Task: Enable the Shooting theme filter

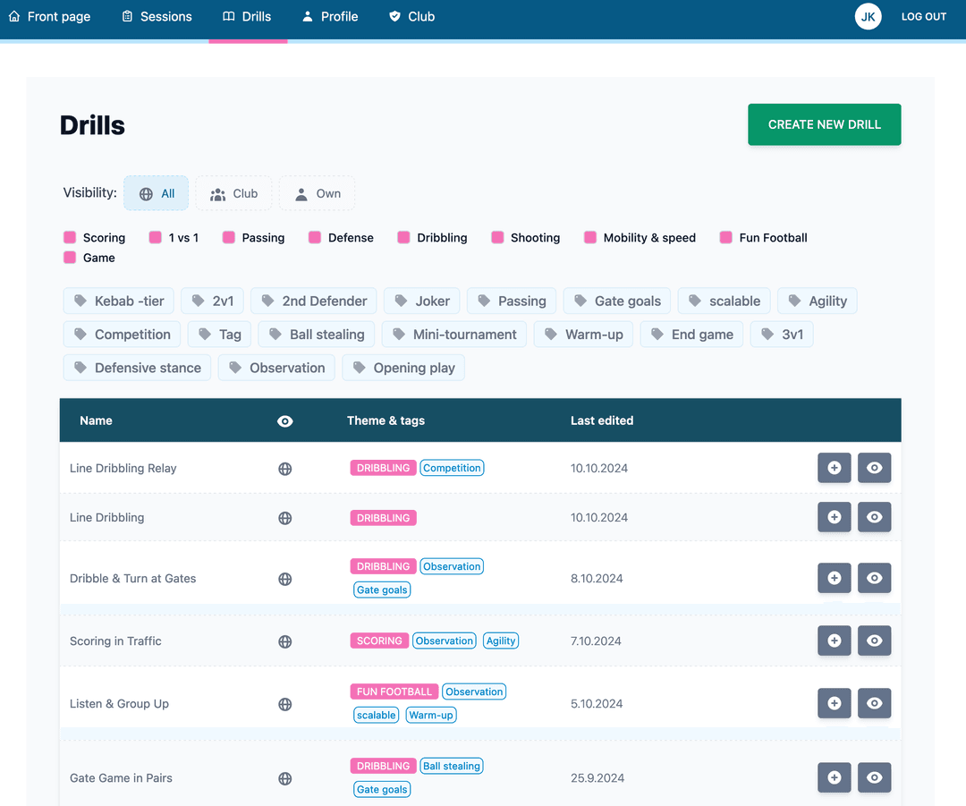Action: tap(497, 237)
